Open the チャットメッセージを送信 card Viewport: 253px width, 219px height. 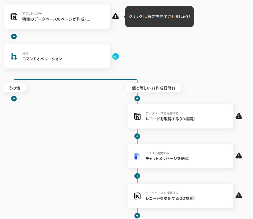[x=180, y=156]
